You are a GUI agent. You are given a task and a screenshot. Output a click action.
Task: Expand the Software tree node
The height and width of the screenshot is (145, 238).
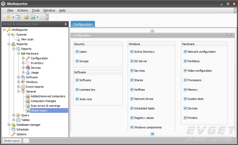tap(18, 77)
